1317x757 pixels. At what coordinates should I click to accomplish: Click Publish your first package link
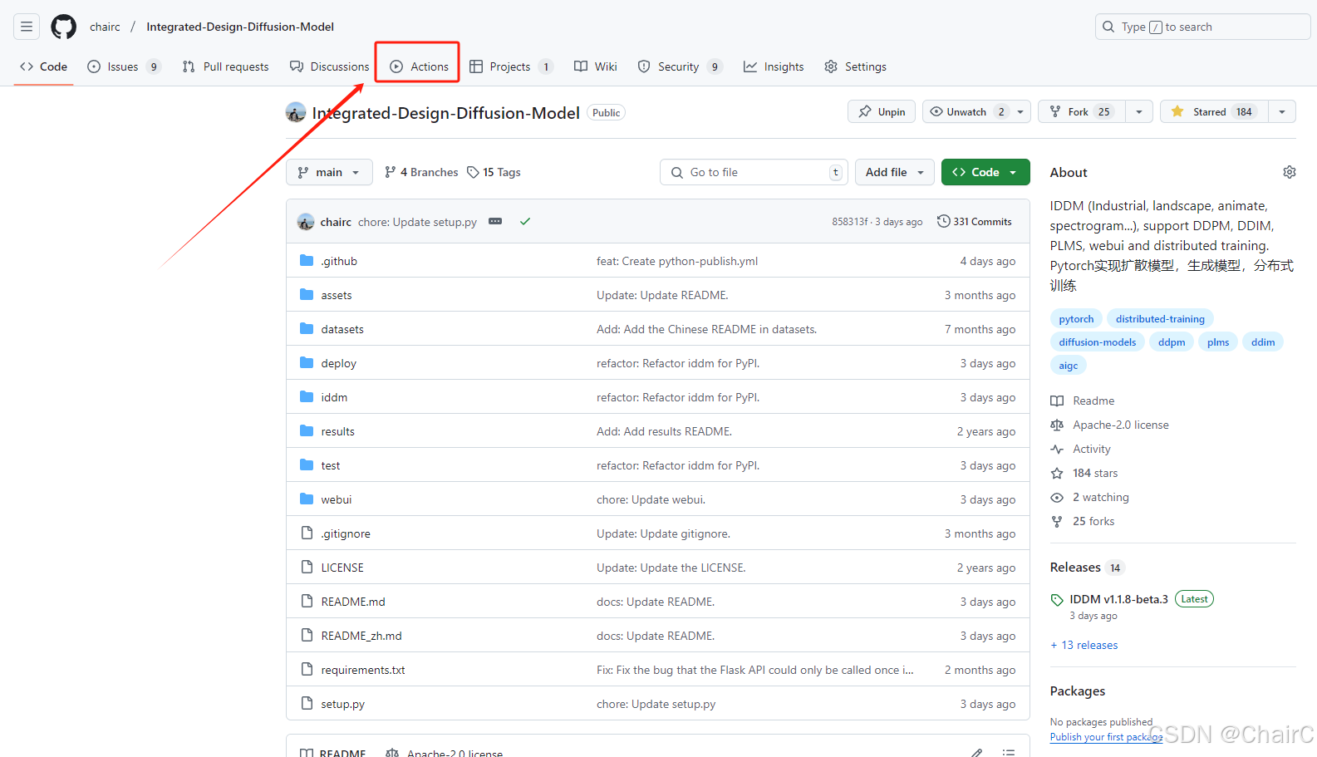[1106, 737]
